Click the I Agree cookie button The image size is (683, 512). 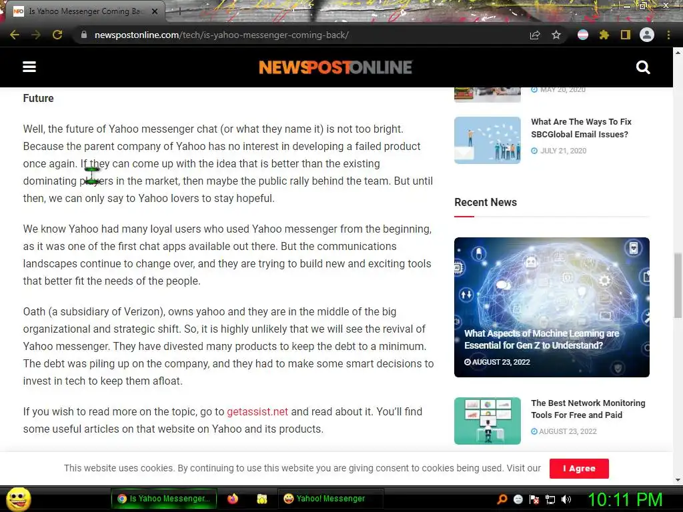pyautogui.click(x=579, y=469)
